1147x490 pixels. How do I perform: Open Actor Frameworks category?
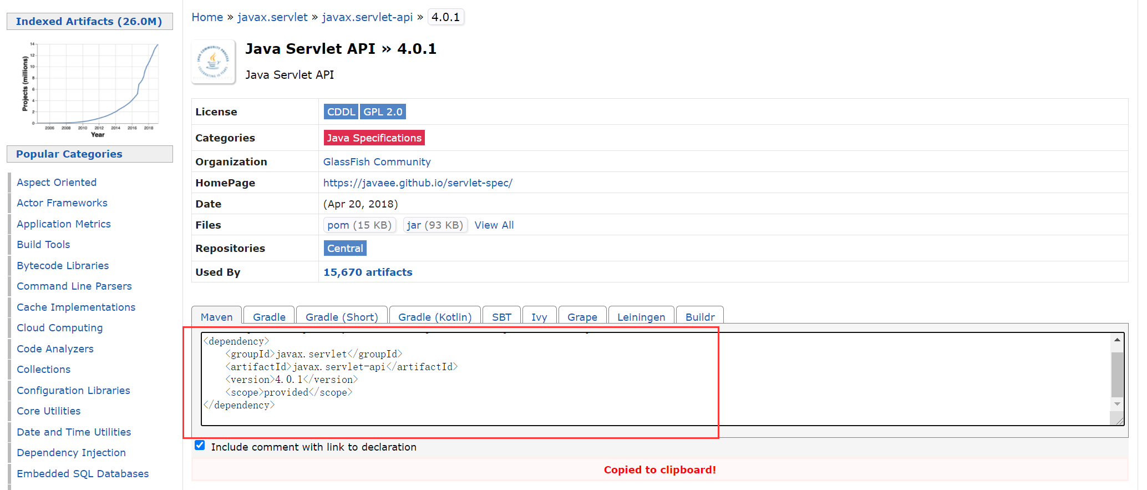(62, 203)
